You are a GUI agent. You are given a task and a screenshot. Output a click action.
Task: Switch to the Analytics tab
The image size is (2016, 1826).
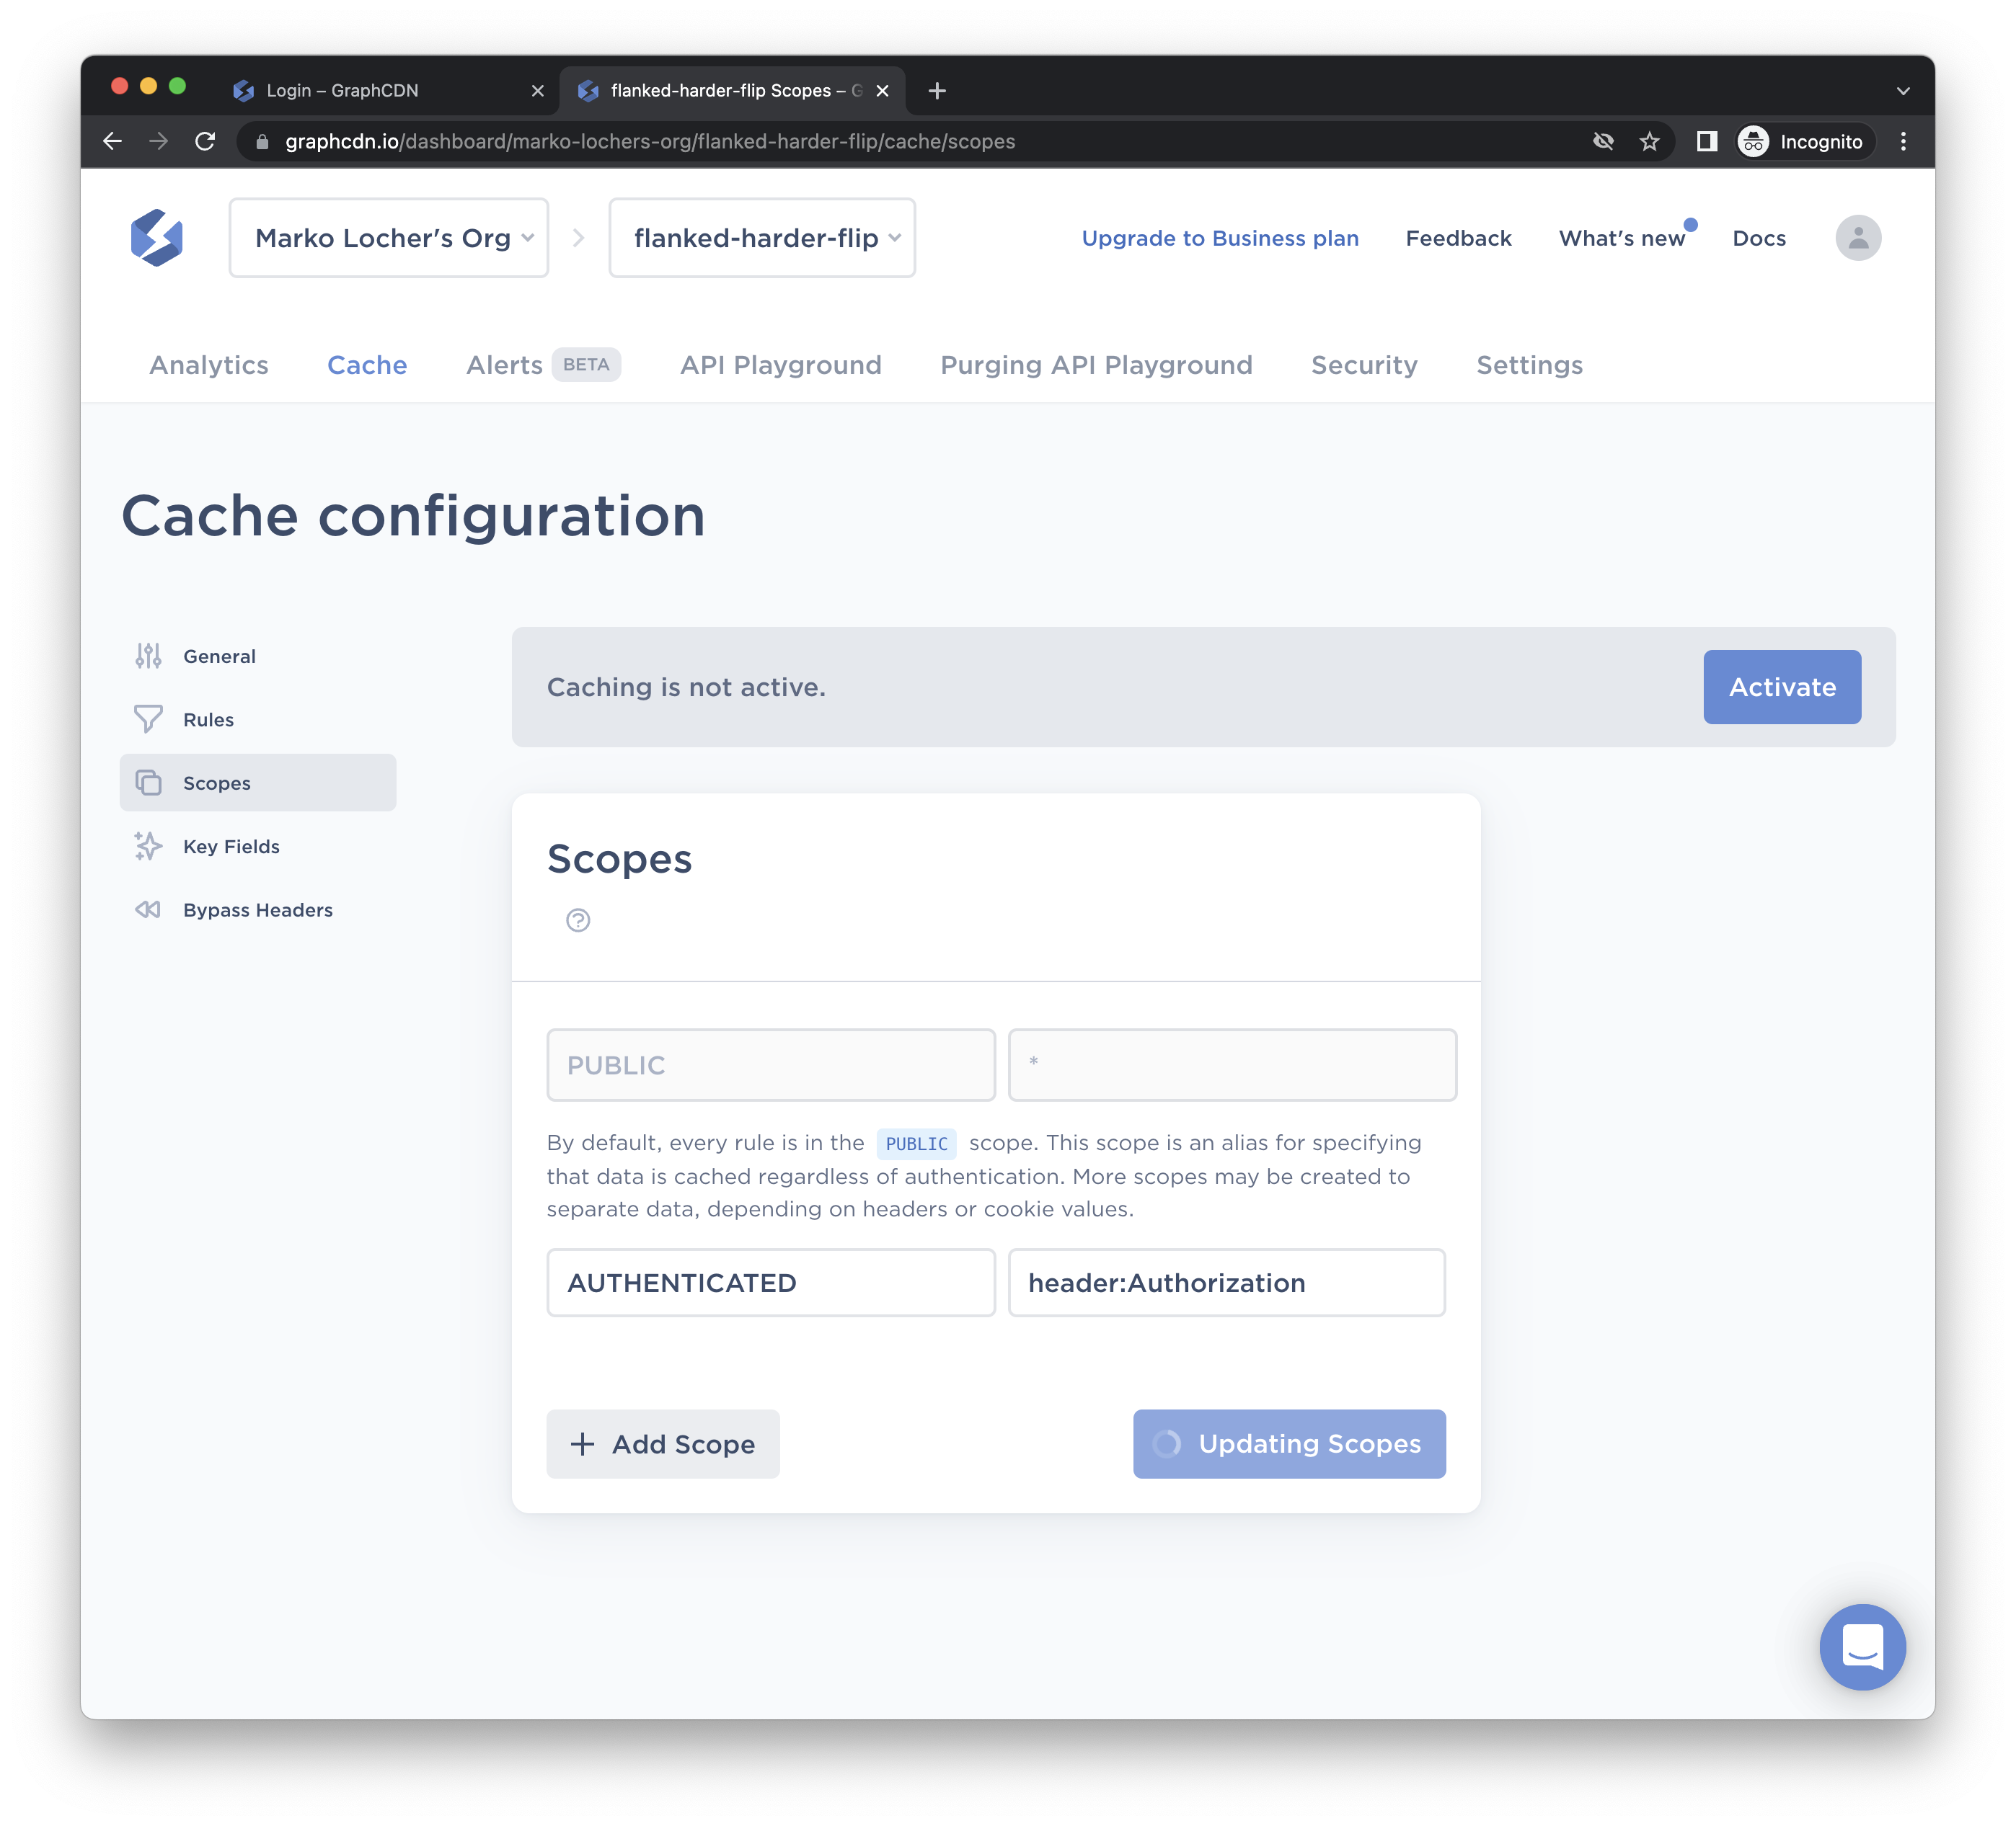[209, 365]
